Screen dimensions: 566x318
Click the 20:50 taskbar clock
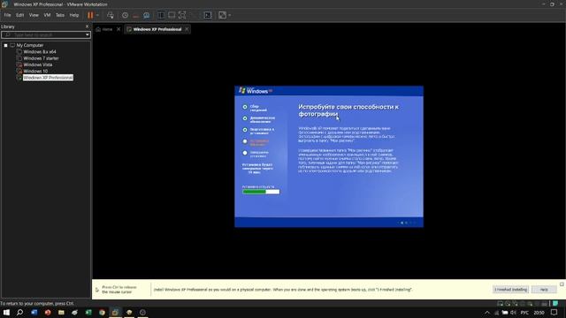539,313
